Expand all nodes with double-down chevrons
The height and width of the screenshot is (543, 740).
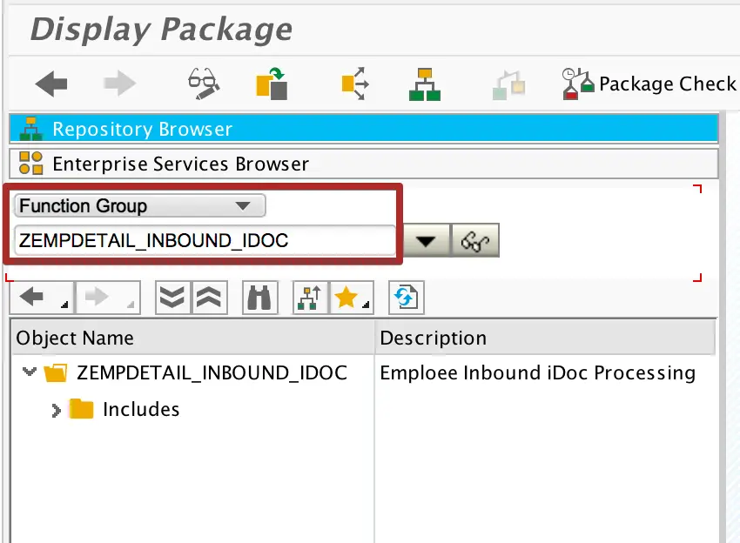[172, 298]
